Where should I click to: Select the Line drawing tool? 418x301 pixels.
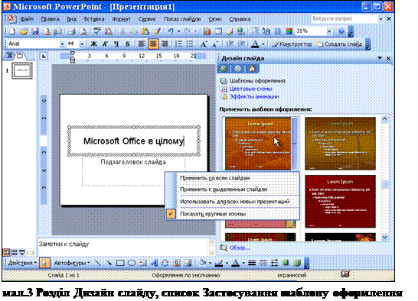[x=97, y=263]
